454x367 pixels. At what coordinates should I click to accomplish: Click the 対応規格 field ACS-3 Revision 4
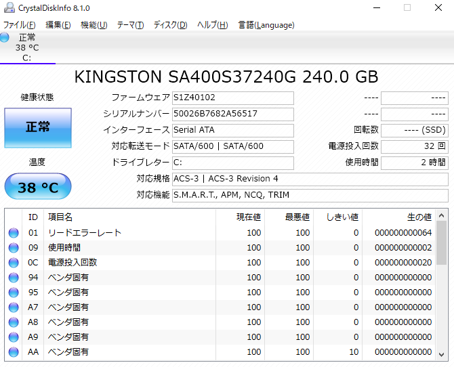pyautogui.click(x=310, y=179)
